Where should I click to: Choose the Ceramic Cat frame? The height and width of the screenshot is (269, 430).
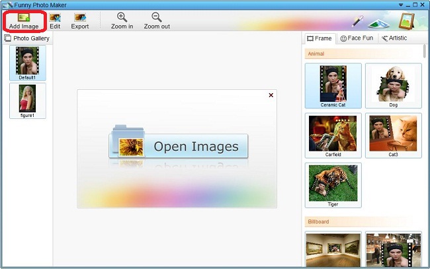click(x=333, y=86)
